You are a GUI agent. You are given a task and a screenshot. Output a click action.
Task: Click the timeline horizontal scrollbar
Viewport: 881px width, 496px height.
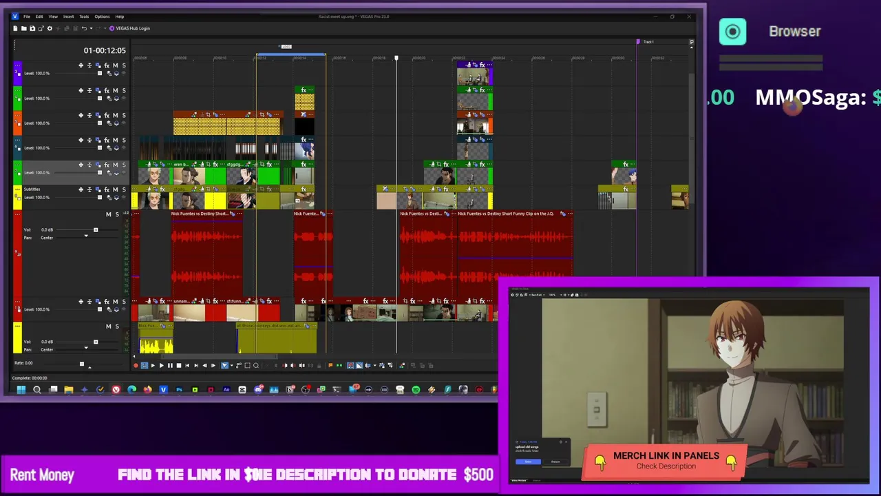pyautogui.click(x=220, y=356)
